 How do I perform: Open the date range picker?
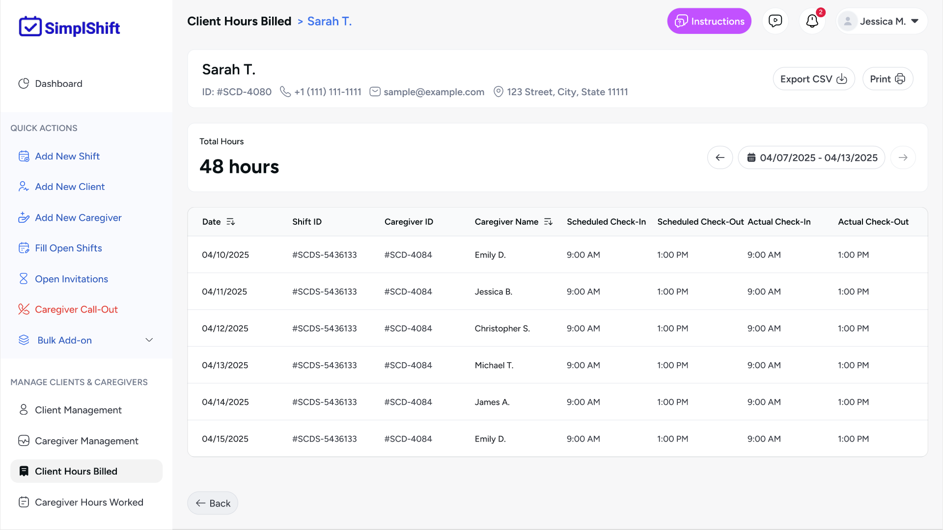(x=811, y=158)
